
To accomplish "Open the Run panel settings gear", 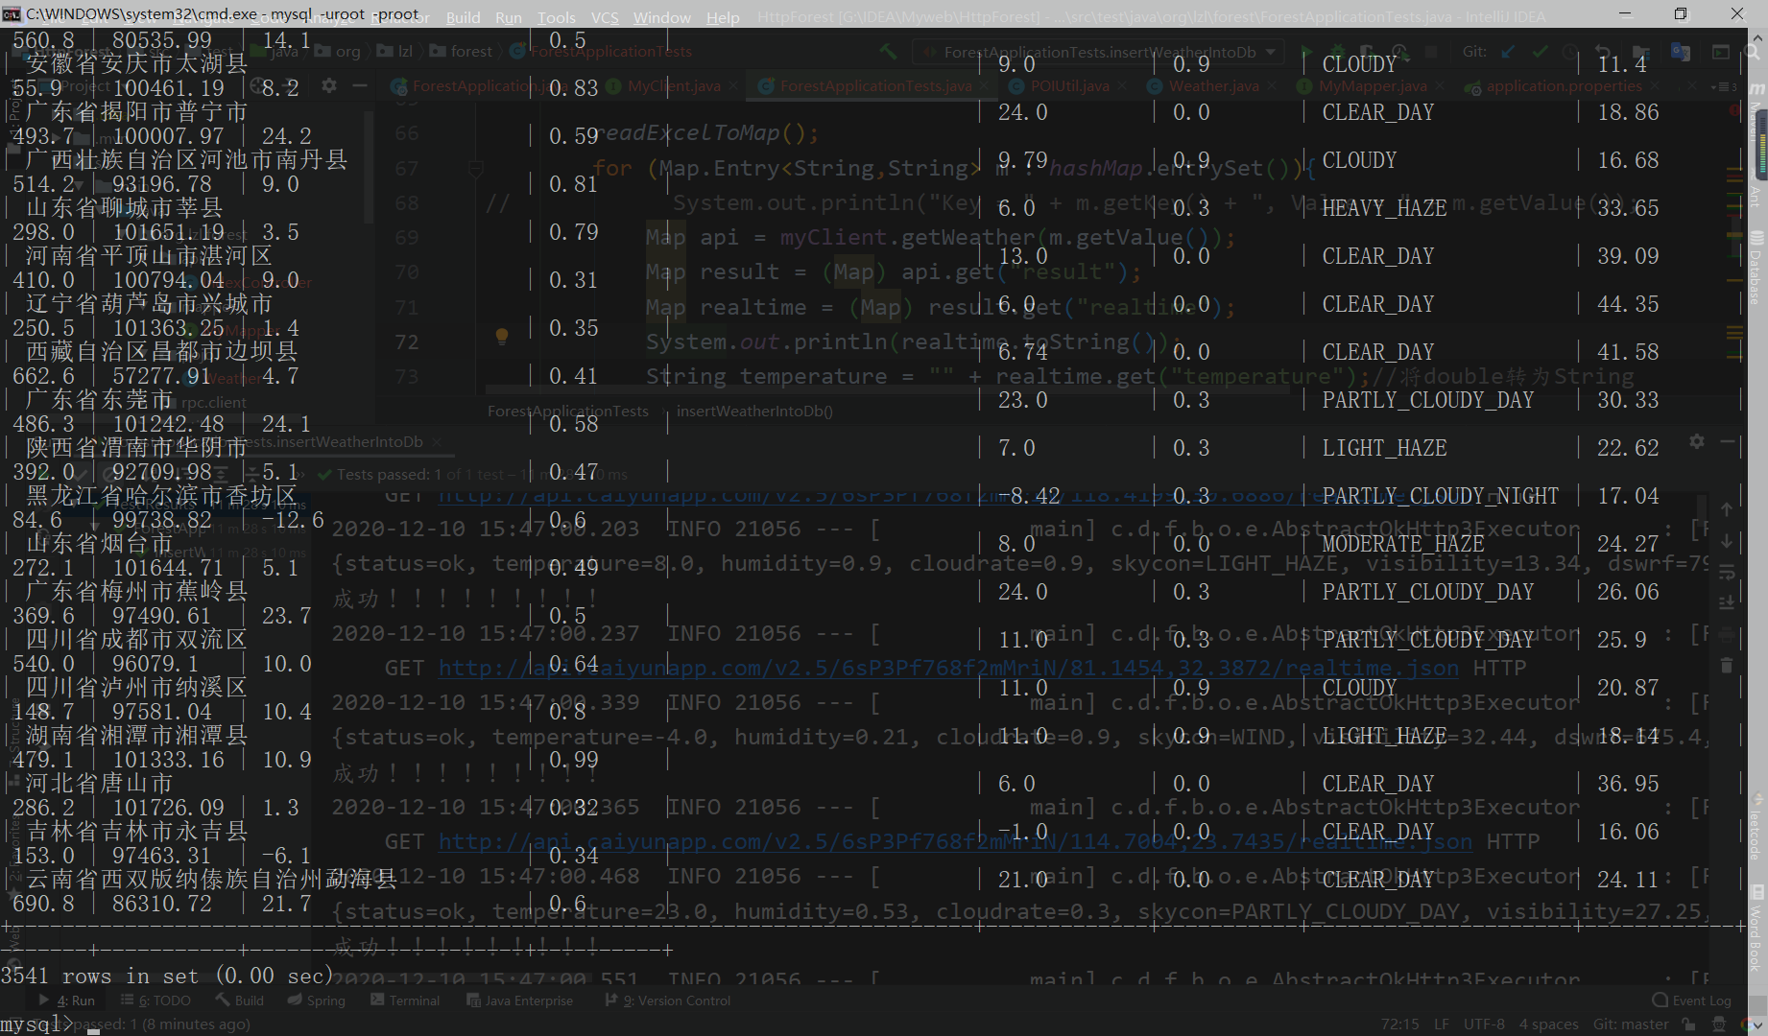I will coord(1697,441).
